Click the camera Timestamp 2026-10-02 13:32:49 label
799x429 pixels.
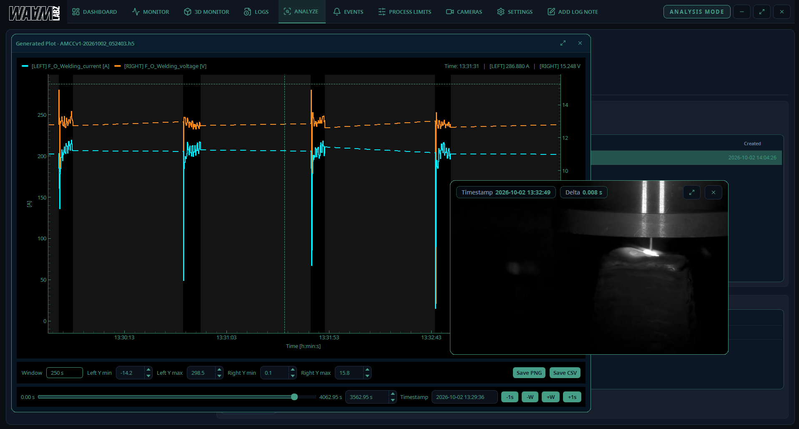coord(506,192)
